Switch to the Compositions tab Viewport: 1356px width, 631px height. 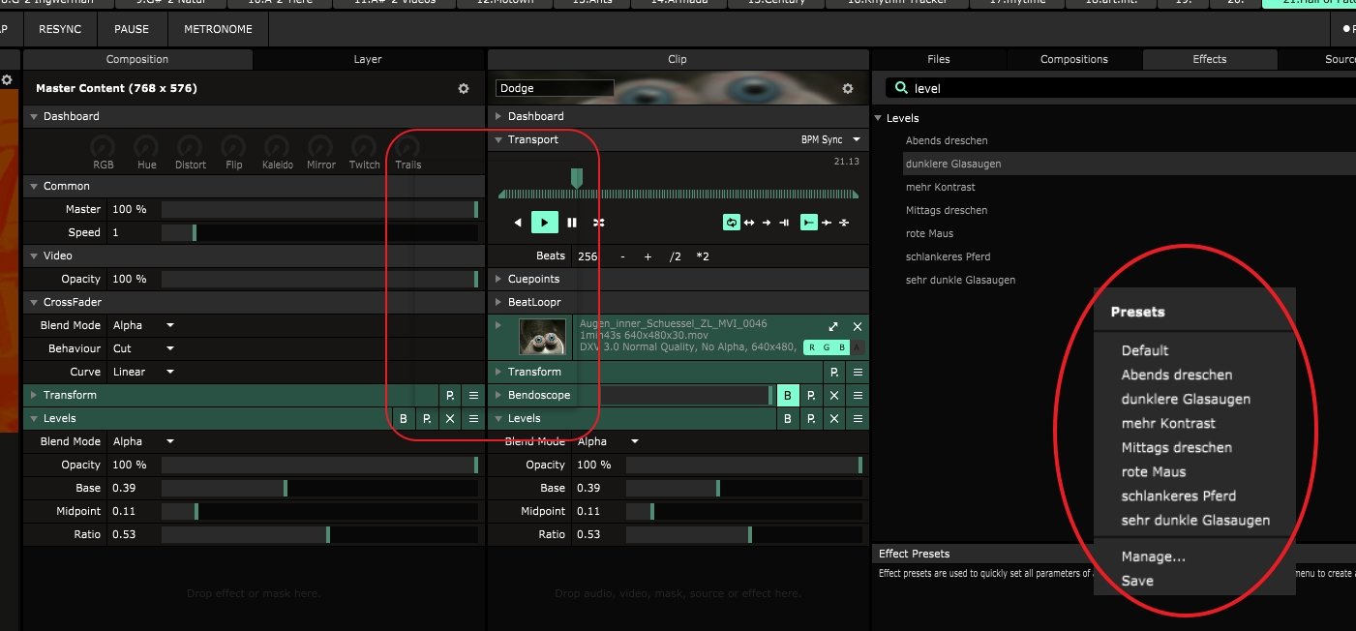pyautogui.click(x=1073, y=59)
